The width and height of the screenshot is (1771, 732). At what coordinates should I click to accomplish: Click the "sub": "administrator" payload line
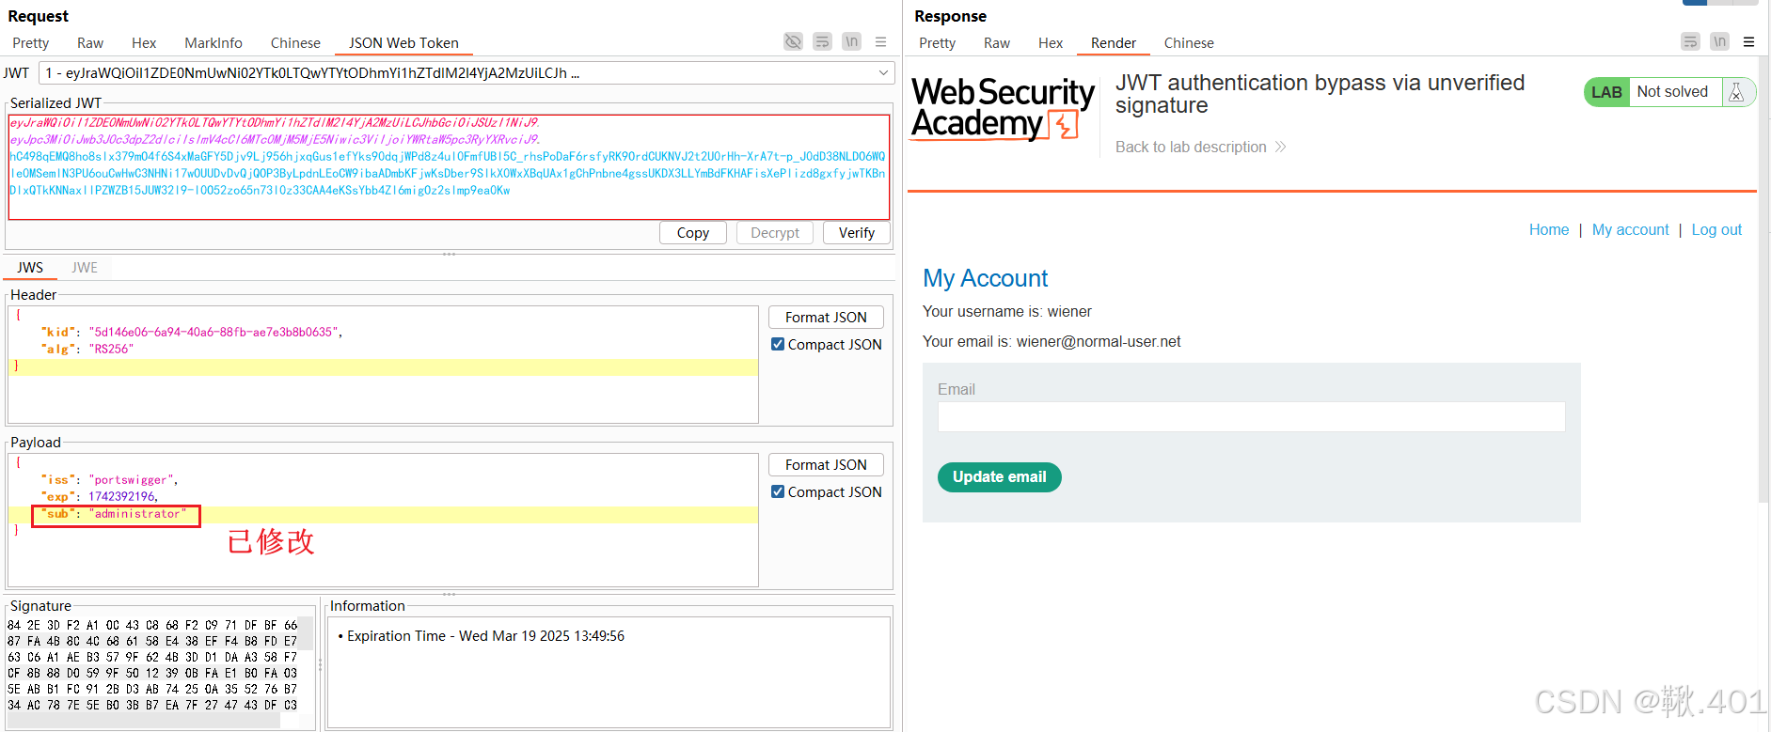point(116,514)
